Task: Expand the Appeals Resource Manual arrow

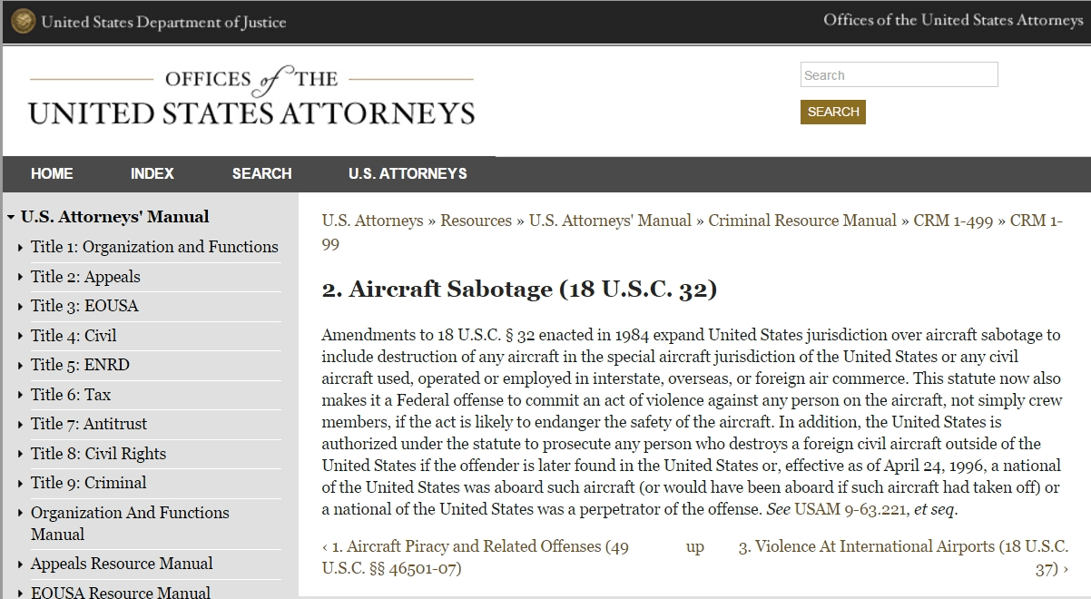Action: (21, 564)
